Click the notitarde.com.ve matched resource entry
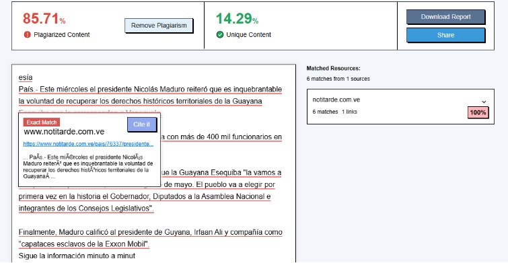The width and height of the screenshot is (508, 263). 400,106
